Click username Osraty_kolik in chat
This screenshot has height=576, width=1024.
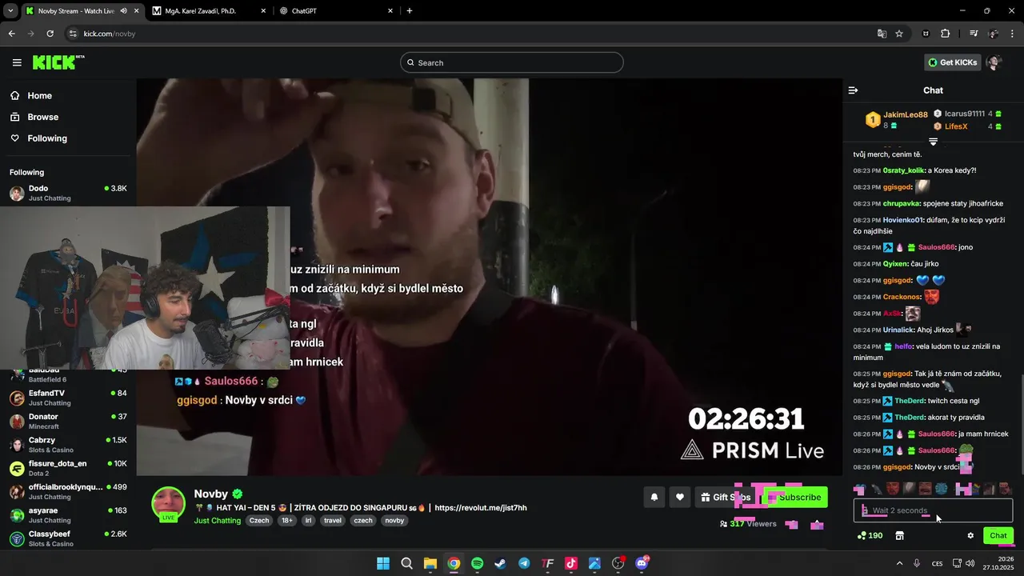pyautogui.click(x=903, y=170)
